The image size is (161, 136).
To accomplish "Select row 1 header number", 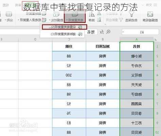I will point(157,46).
